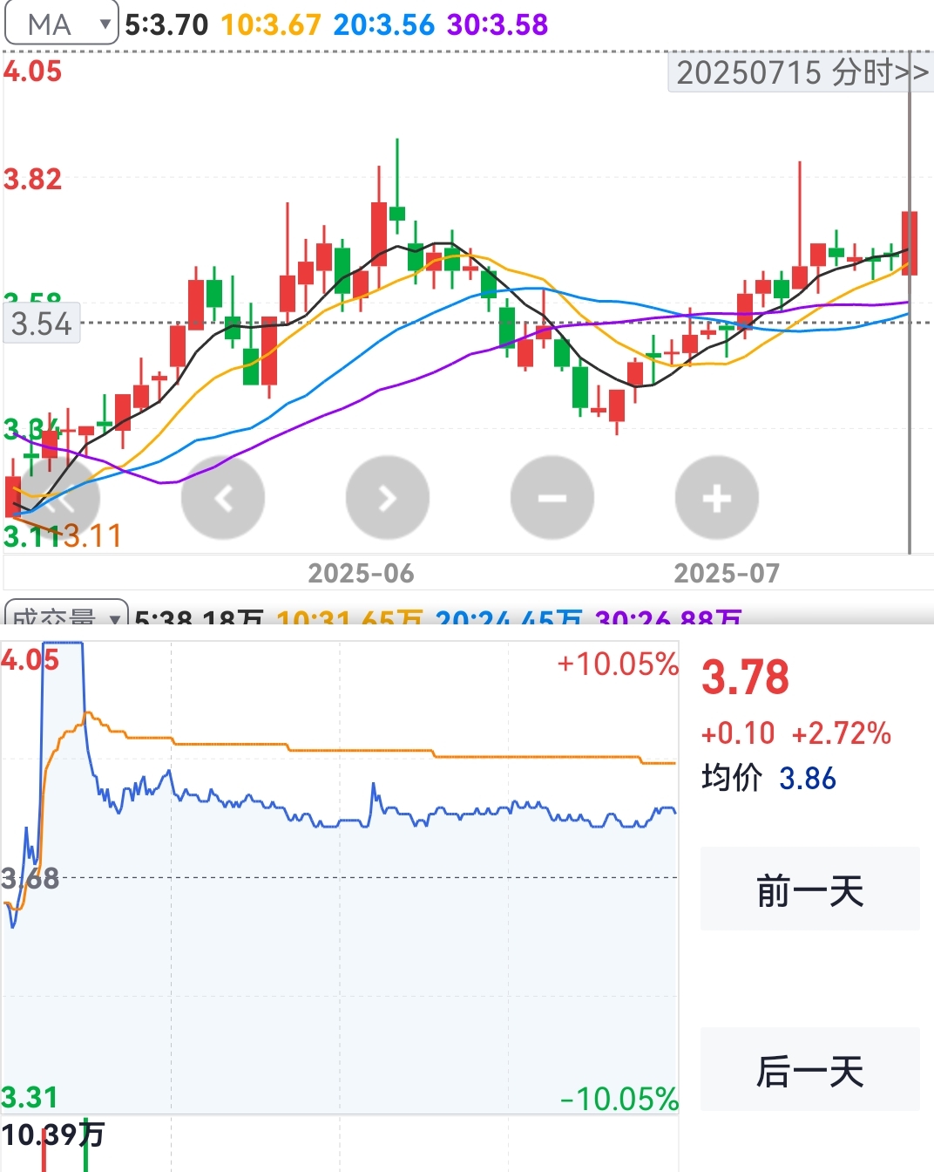Click the 3.68 previous close label
This screenshot has width=934, height=1172.
click(30, 878)
